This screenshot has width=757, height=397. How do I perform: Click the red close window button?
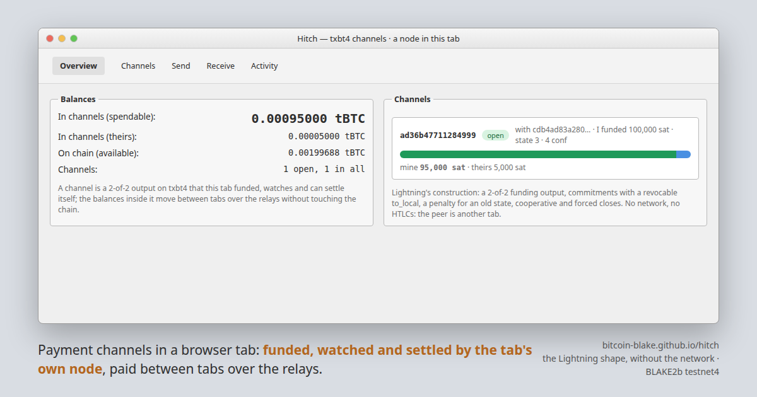(50, 38)
